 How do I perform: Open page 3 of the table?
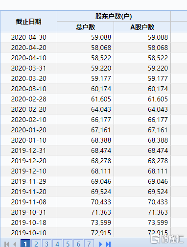click(47, 244)
